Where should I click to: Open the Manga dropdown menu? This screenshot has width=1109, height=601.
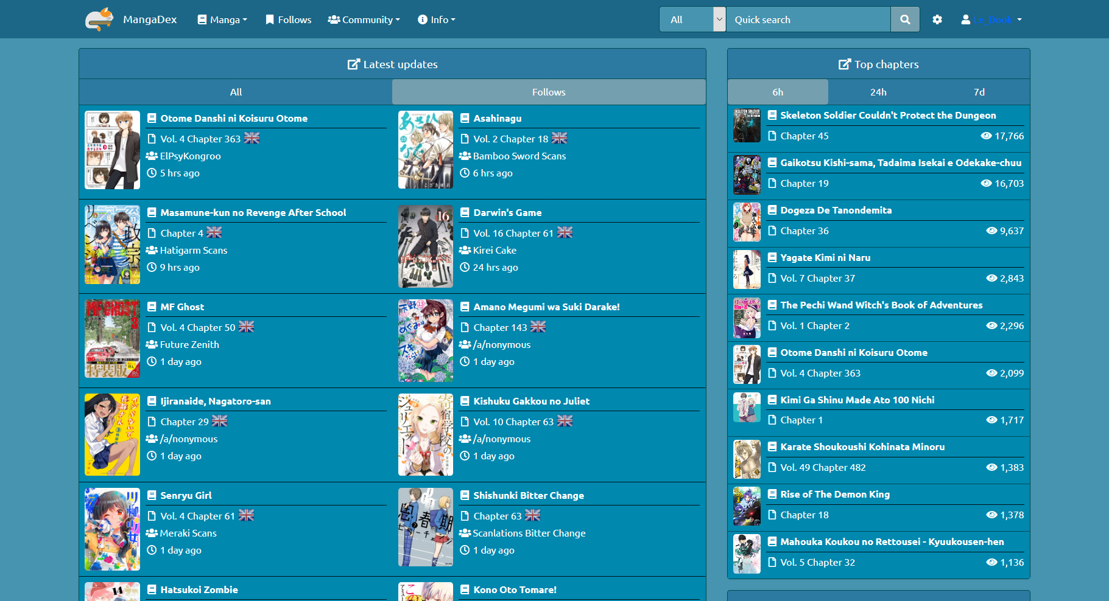point(222,19)
